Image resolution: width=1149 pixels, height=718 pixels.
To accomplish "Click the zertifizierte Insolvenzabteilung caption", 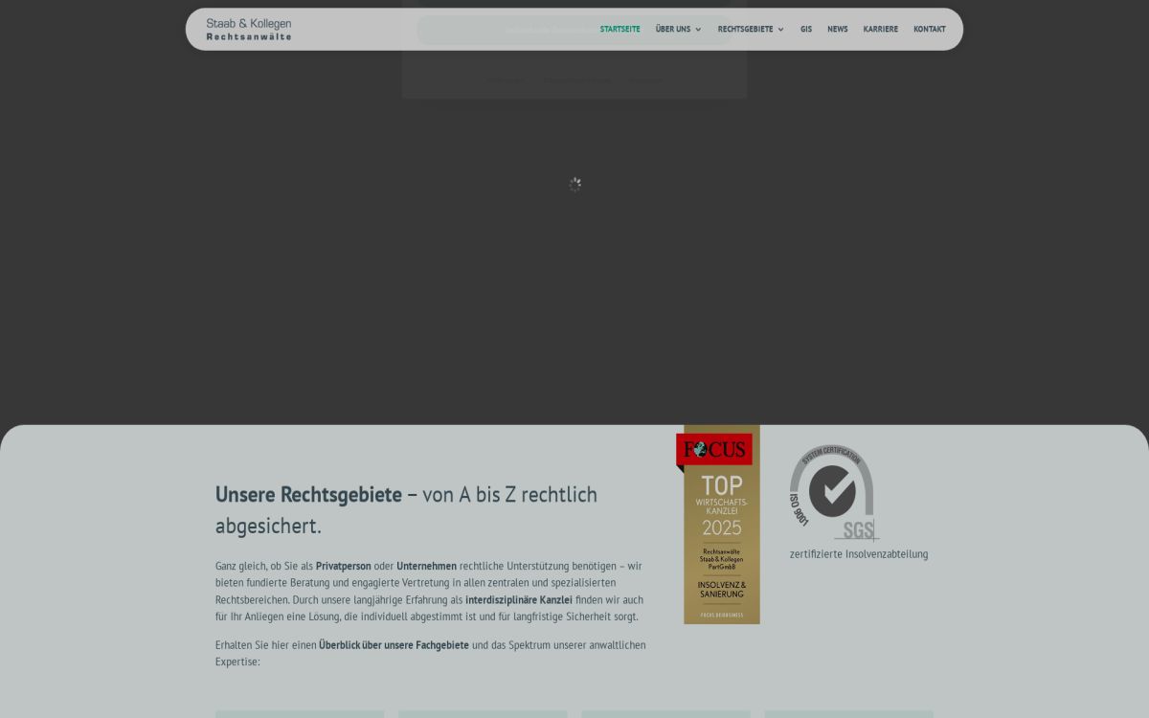I will [858, 554].
